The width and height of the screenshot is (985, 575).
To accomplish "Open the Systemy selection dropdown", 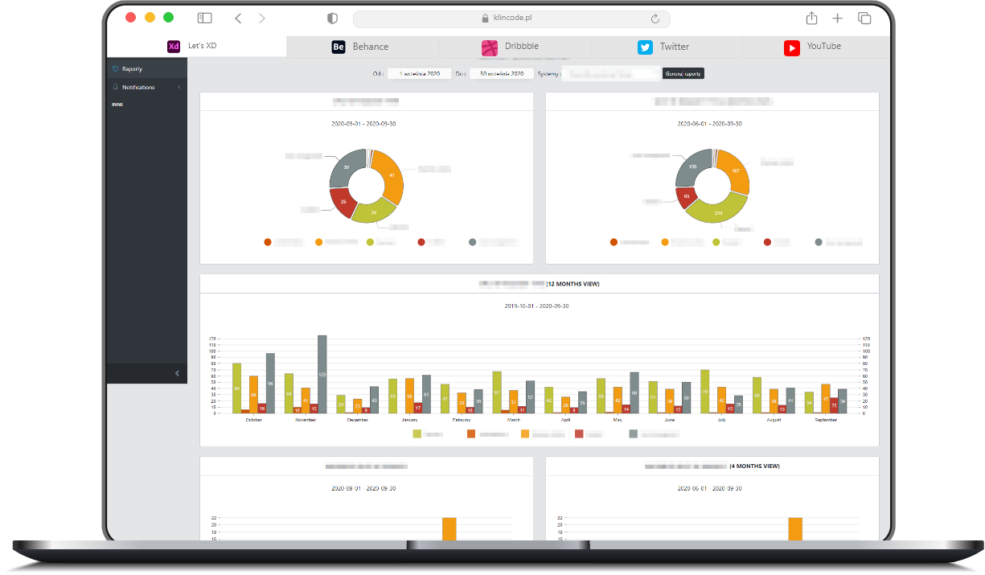I will click(x=610, y=73).
